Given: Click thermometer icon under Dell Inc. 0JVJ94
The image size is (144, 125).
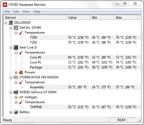Looking at the screenshot, I should point(21,33).
